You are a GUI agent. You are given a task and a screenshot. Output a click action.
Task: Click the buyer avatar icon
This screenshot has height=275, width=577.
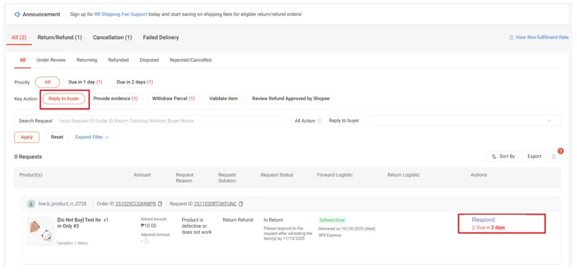tap(32, 204)
